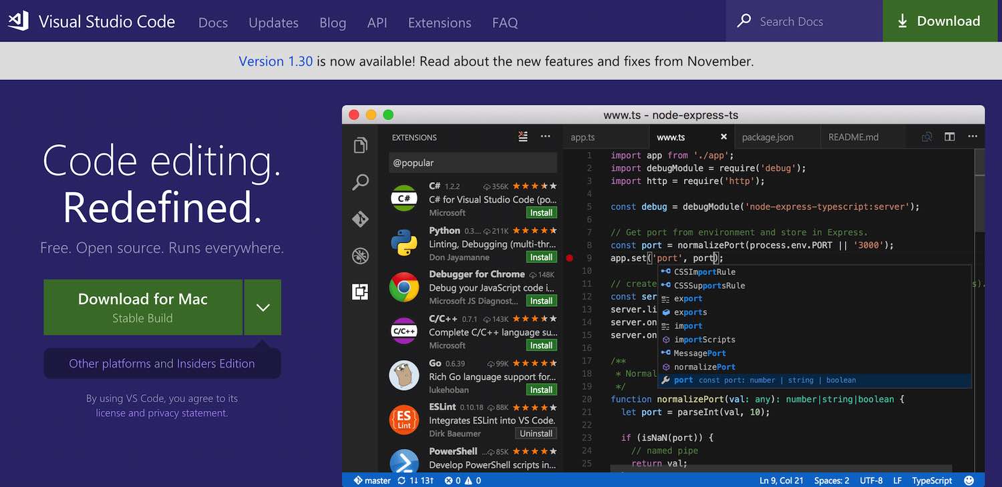Click Ln 9, Col 21 in status bar
The height and width of the screenshot is (487, 1002).
[x=782, y=480]
